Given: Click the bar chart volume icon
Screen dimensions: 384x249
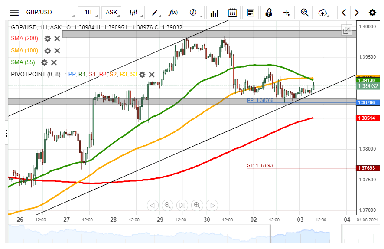Looking at the screenshot, I should tap(214, 13).
